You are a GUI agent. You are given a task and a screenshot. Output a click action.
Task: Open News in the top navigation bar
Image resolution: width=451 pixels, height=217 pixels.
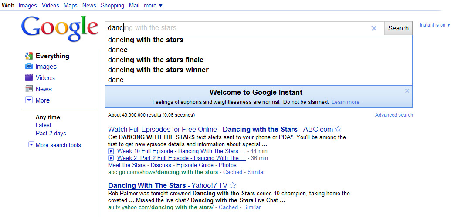coord(89,6)
